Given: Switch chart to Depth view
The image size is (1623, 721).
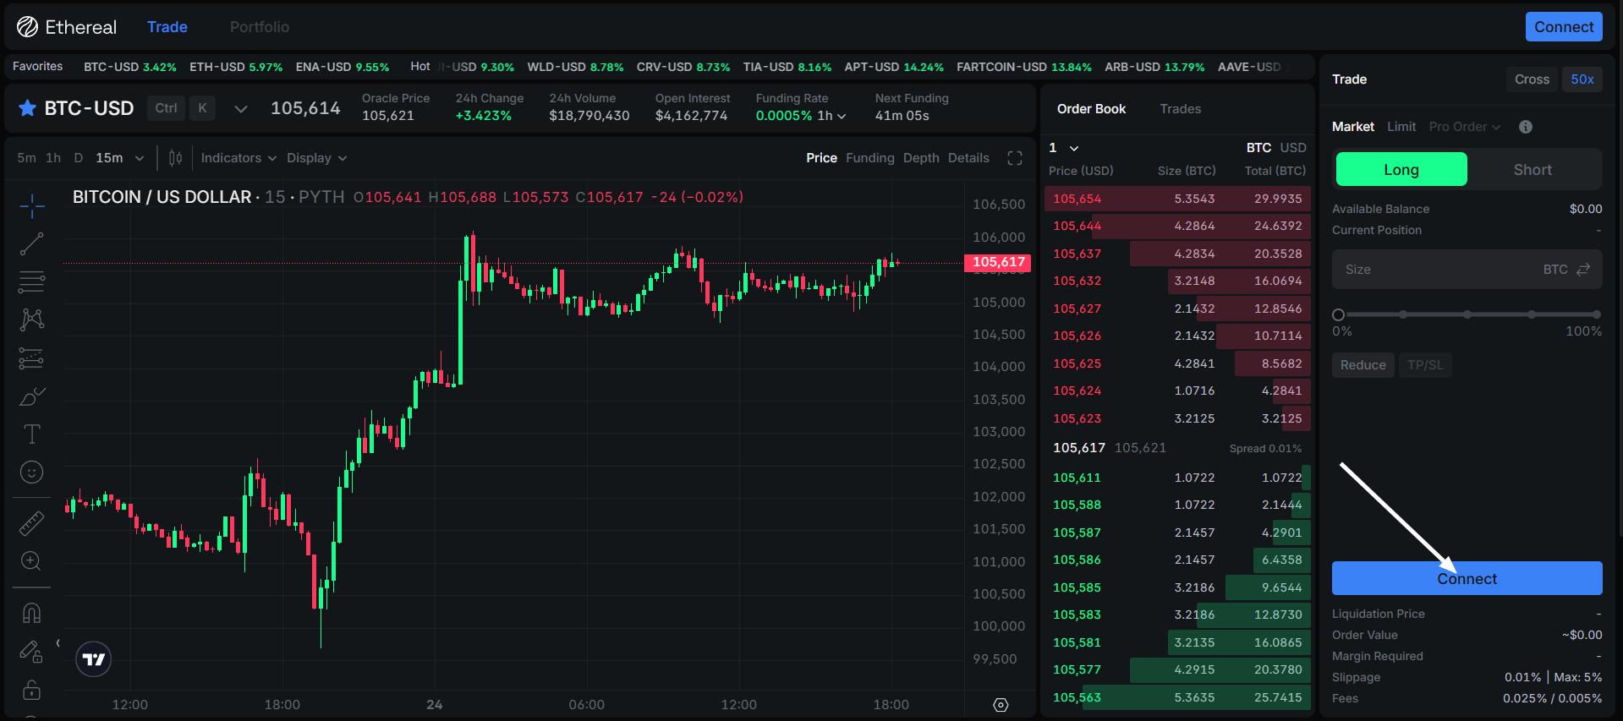Looking at the screenshot, I should [x=921, y=158].
